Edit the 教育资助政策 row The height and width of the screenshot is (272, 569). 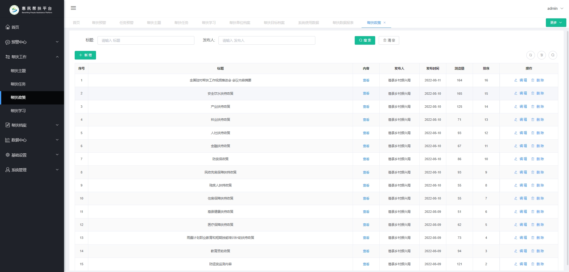tap(521, 251)
